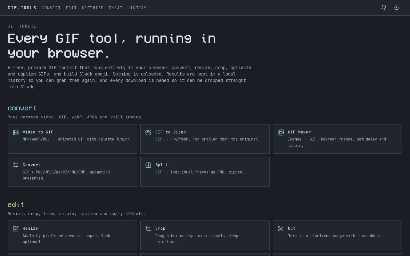Open the Emoji nav section
Viewport: 410px width, 256px height.
[x=116, y=8]
